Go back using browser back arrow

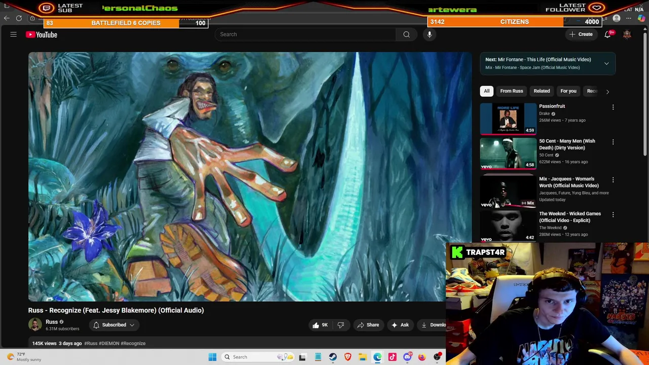pyautogui.click(x=6, y=18)
